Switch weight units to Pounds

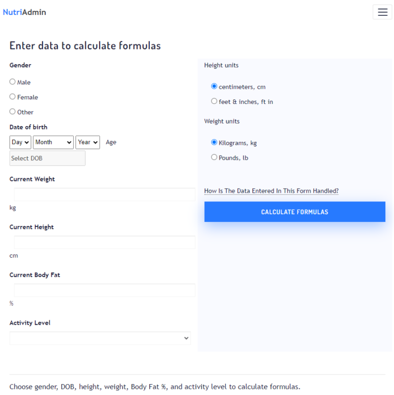214,157
